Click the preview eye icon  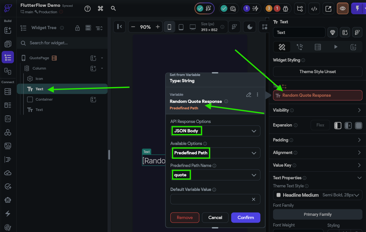coord(342,9)
